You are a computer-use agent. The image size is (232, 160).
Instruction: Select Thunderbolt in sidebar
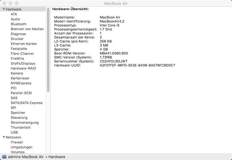pyautogui.click(x=21, y=127)
